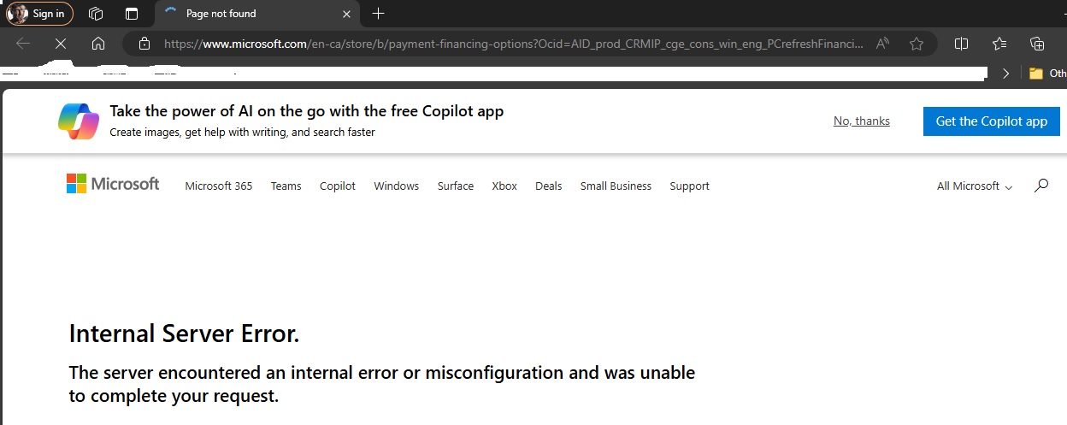This screenshot has height=425, width=1067.
Task: Activate Read aloud icon in address bar
Action: tap(883, 44)
